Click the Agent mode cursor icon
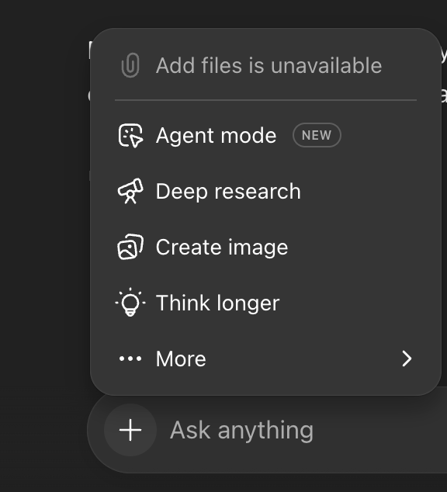 [130, 135]
